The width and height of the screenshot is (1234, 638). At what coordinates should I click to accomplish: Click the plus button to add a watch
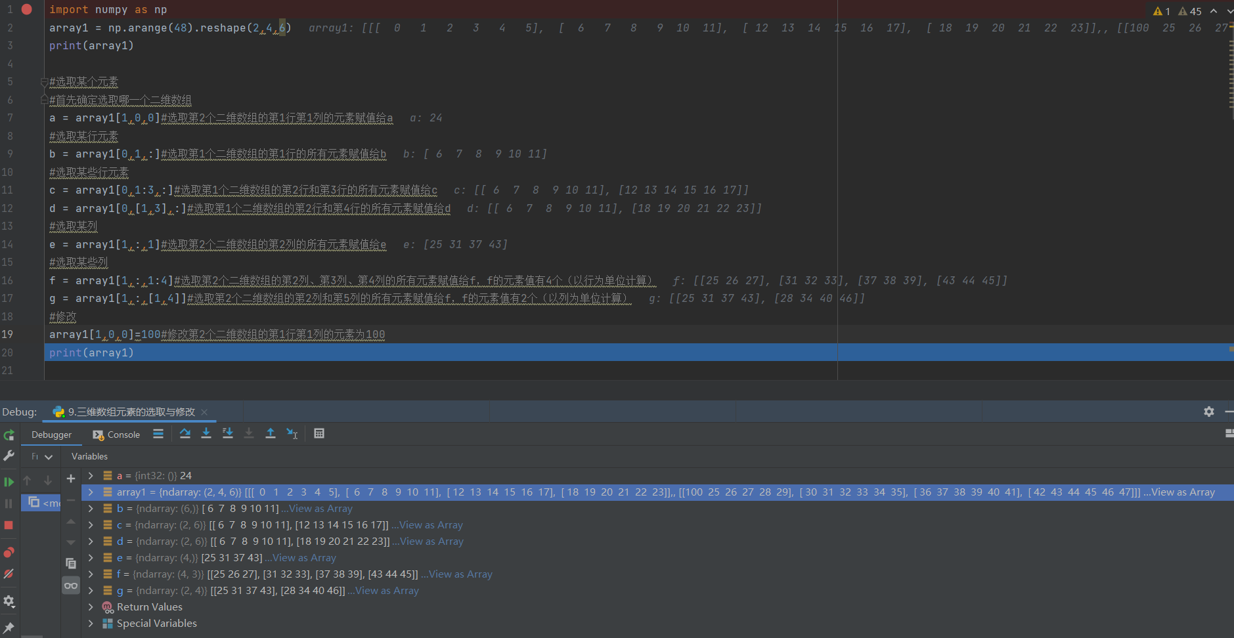pos(71,478)
